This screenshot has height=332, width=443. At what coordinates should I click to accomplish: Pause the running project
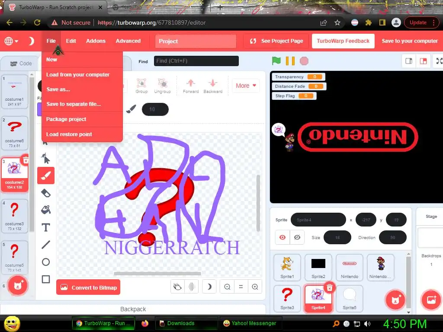click(x=290, y=61)
